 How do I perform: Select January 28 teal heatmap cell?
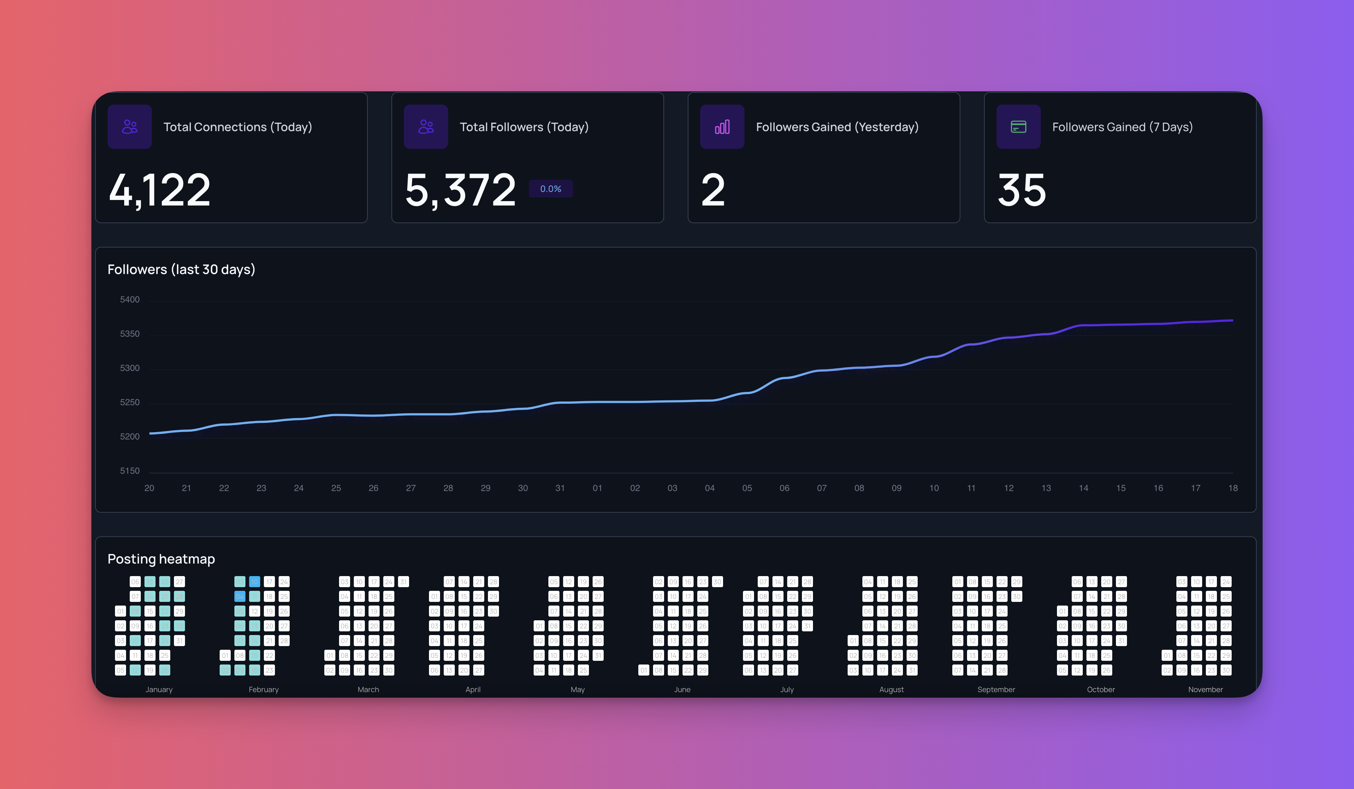pyautogui.click(x=179, y=596)
